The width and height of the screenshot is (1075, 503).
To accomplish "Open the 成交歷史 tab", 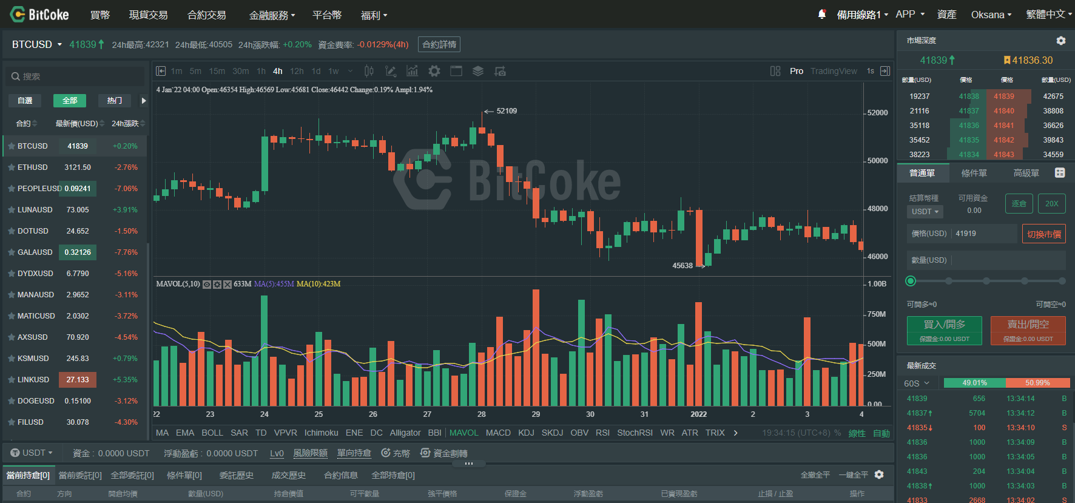I will (288, 475).
